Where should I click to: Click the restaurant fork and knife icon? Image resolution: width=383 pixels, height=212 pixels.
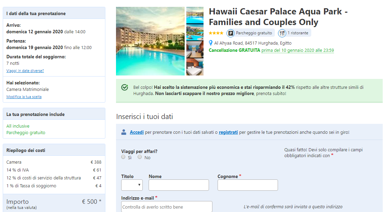click(282, 33)
